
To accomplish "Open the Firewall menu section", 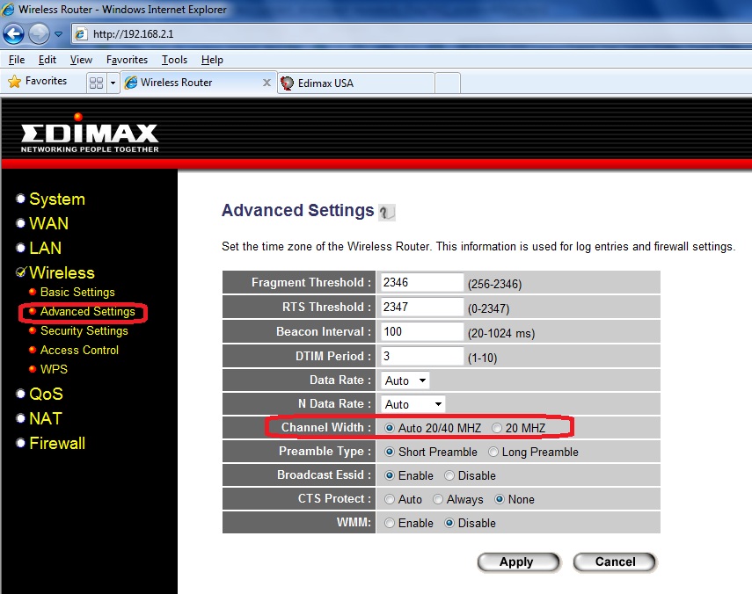I will click(x=57, y=443).
